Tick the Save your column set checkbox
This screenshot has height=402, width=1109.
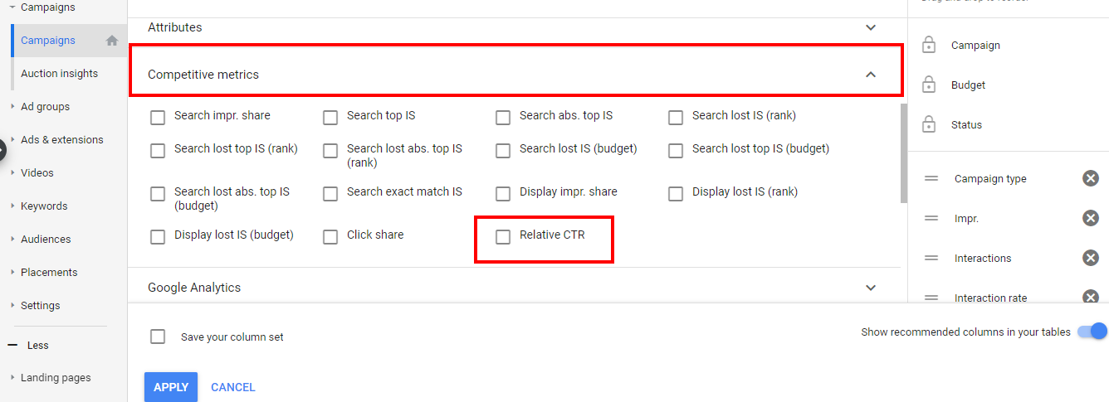tap(158, 337)
